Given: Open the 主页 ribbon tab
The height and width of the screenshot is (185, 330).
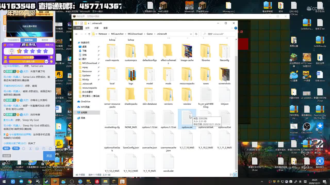Looking at the screenshot, I should [87, 28].
